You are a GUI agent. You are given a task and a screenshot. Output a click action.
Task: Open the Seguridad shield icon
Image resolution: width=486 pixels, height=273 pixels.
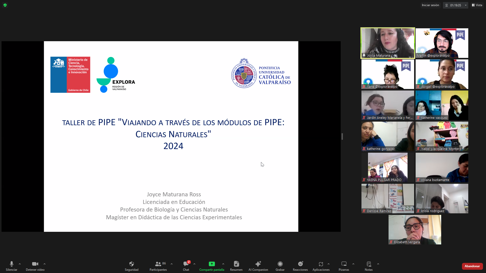[x=131, y=264]
